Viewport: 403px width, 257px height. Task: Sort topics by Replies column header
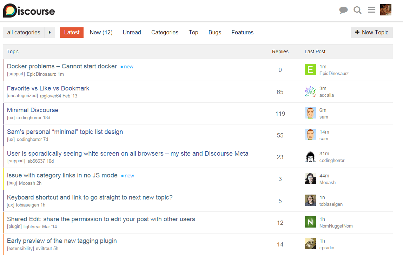tap(280, 52)
